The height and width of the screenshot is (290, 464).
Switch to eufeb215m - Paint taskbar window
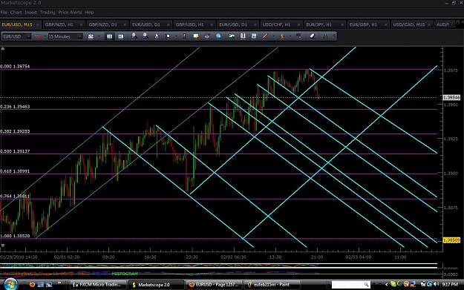pos(271,285)
